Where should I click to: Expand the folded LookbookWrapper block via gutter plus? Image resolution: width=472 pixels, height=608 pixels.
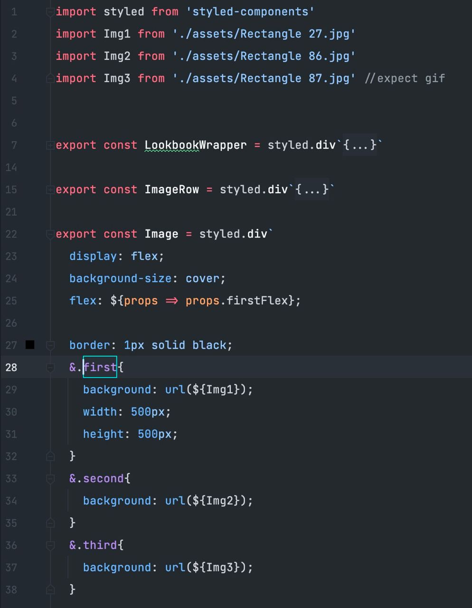[x=50, y=145]
